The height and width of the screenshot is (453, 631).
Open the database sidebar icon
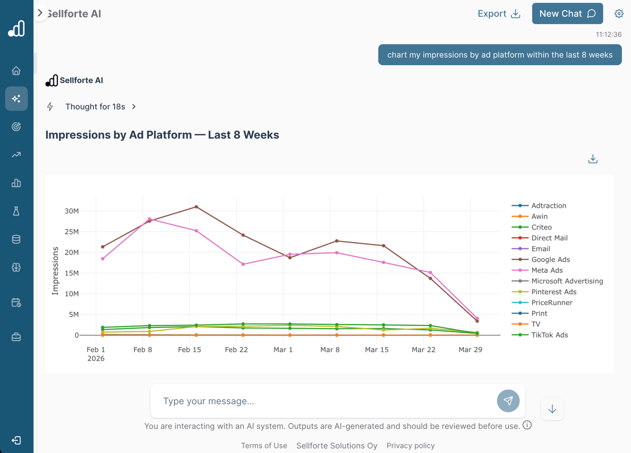(16, 239)
